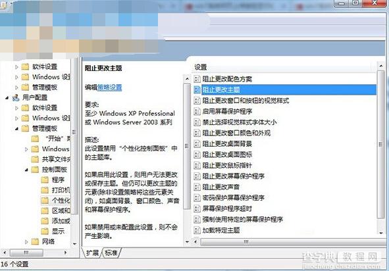Switch to the 标准 tab
Viewport: 389px width, 271px height.
pyautogui.click(x=111, y=253)
